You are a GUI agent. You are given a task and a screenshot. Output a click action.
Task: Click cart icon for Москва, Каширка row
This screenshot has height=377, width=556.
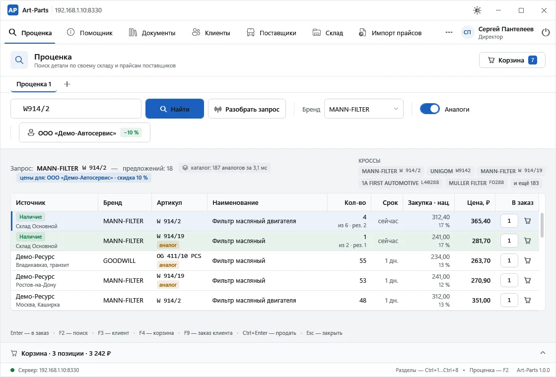pyautogui.click(x=528, y=300)
